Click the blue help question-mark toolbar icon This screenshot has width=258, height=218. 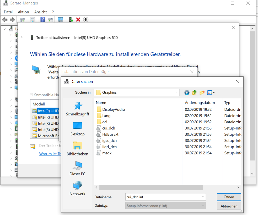tap(43, 20)
